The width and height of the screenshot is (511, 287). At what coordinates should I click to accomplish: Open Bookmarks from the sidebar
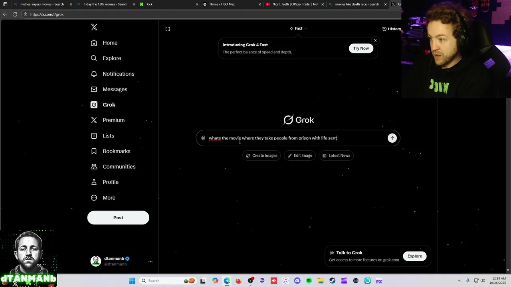point(111,151)
